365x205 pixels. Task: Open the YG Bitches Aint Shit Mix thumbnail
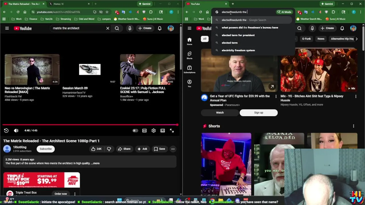319,70
